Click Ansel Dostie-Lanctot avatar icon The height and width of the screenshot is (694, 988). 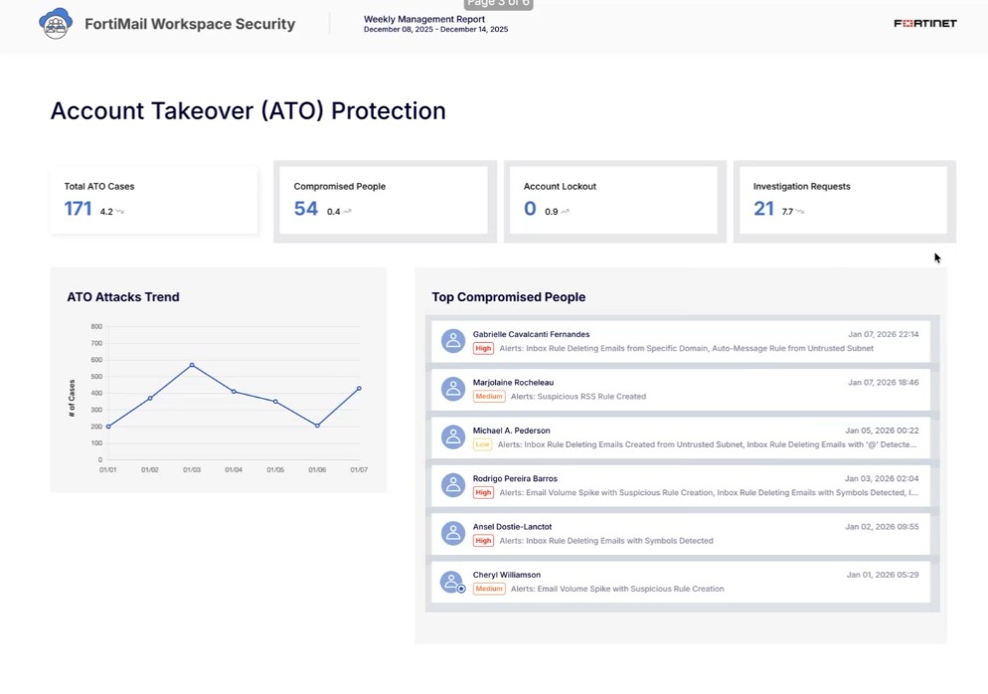pyautogui.click(x=453, y=533)
